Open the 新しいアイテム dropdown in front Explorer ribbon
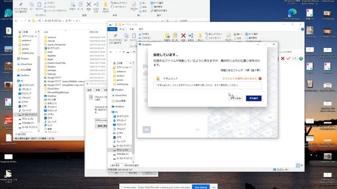 (213, 34)
